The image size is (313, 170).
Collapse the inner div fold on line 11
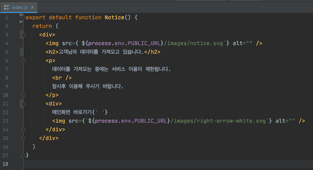[x=23, y=104]
